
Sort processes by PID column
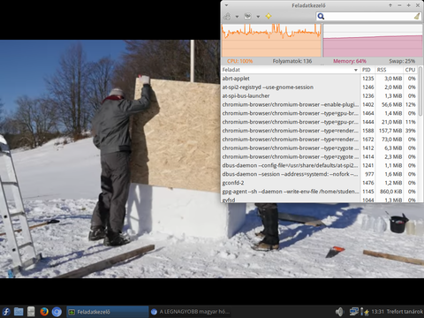click(367, 70)
